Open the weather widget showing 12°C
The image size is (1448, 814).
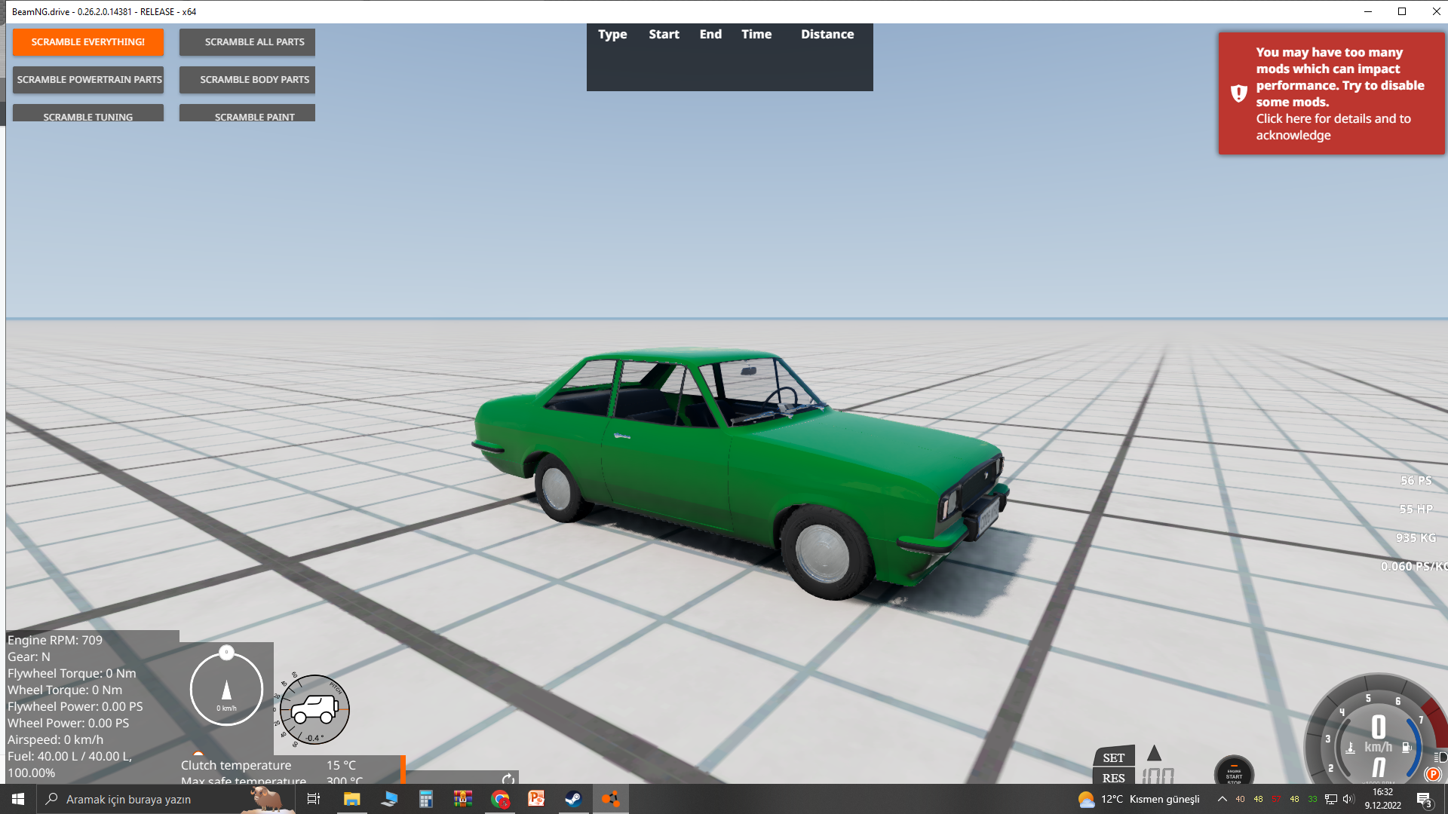click(x=1139, y=799)
